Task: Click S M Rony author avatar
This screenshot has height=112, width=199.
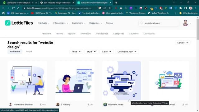Action: click(x=58, y=105)
